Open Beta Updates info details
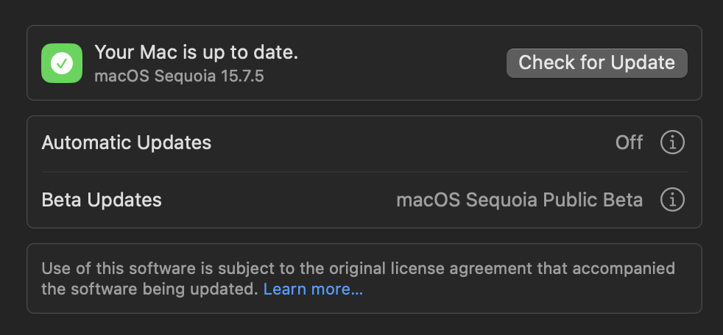This screenshot has width=723, height=335. (672, 200)
